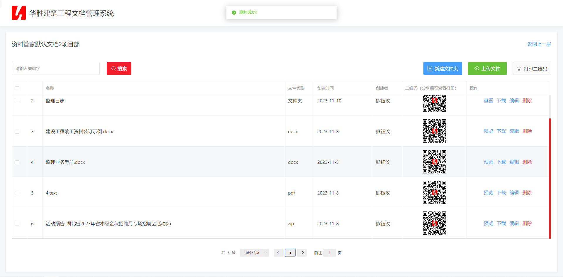Click 预览 for 监理业务手册.docx

point(488,162)
